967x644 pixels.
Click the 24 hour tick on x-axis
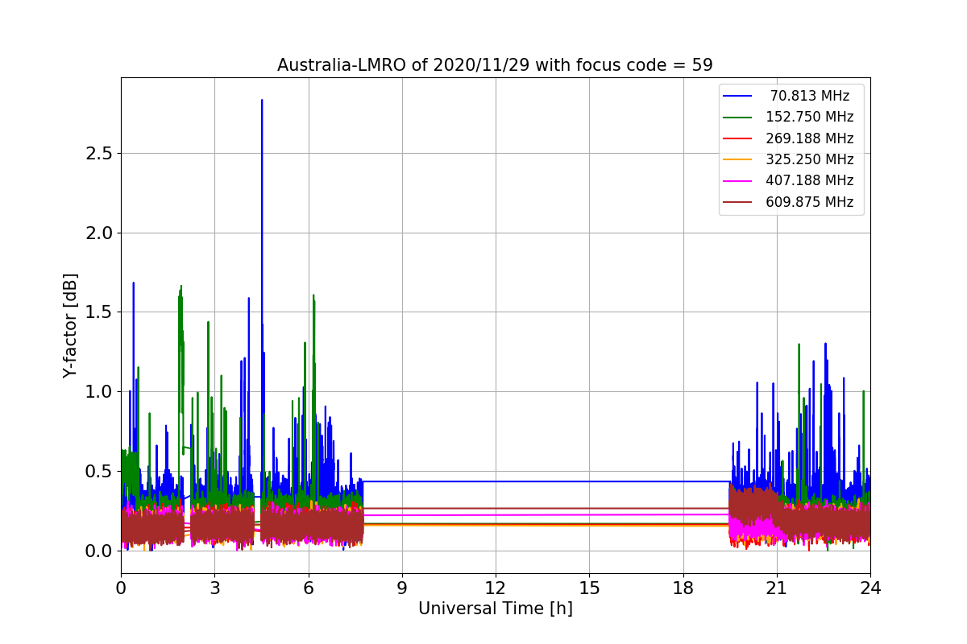[870, 588]
